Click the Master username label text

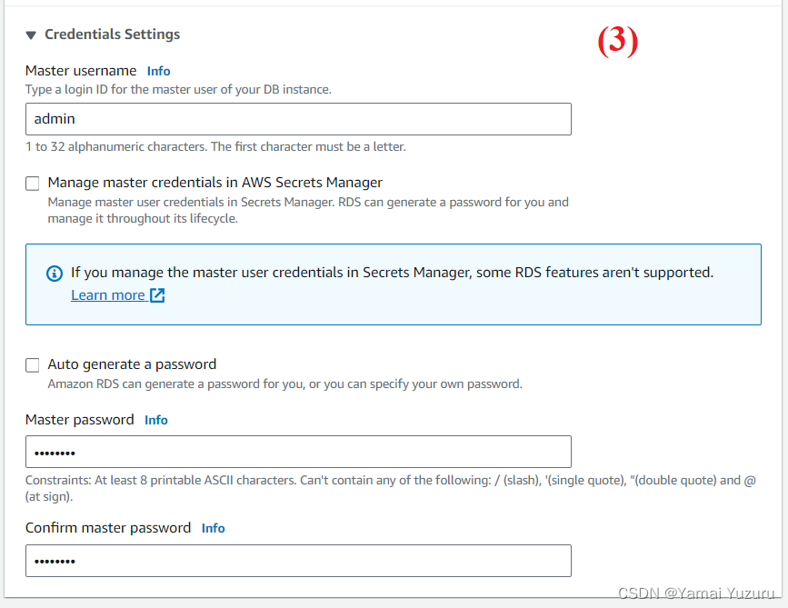pos(81,71)
